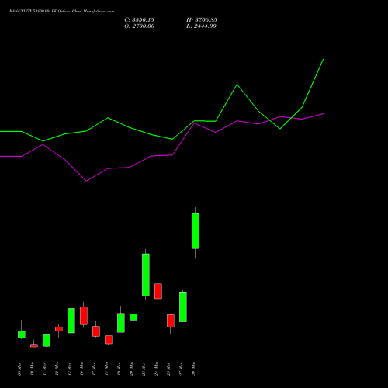Viewport: 388px width, 388px height.
Task: Click the 16 Mar date label
Action: [x=82, y=369]
